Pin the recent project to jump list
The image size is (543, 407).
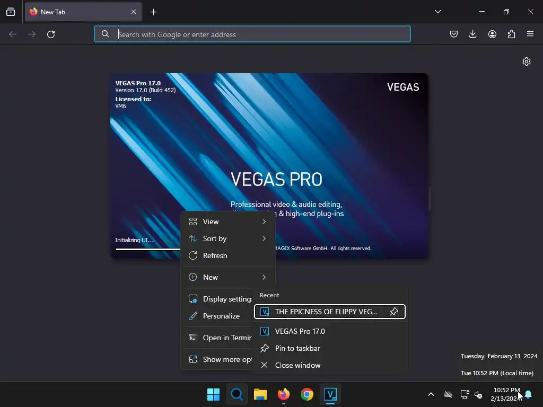(x=394, y=312)
